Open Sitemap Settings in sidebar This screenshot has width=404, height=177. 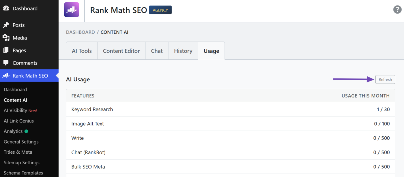click(x=21, y=162)
